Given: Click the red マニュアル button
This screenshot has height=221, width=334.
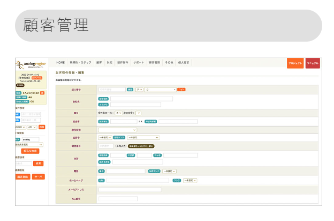Looking at the screenshot, I should coord(313,63).
